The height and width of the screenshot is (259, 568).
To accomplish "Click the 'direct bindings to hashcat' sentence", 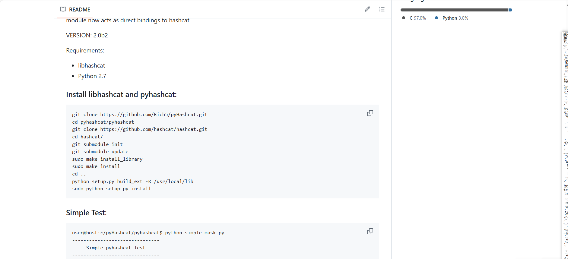I will tap(128, 21).
